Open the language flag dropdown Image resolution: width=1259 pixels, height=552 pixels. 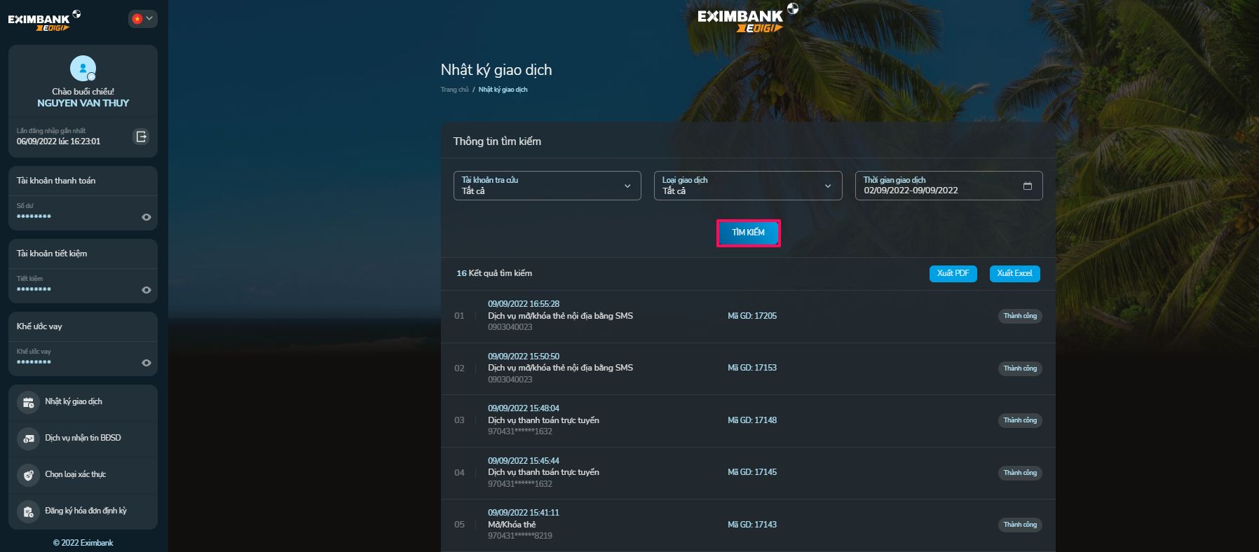142,19
